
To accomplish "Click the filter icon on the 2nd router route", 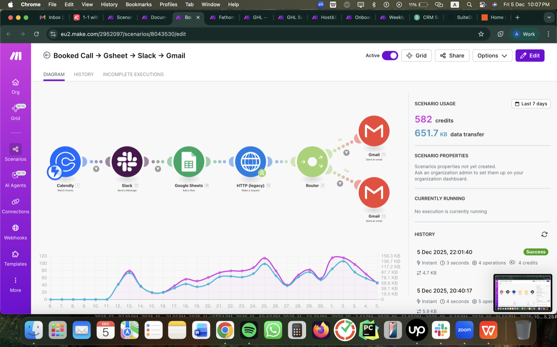I will 340,183.
